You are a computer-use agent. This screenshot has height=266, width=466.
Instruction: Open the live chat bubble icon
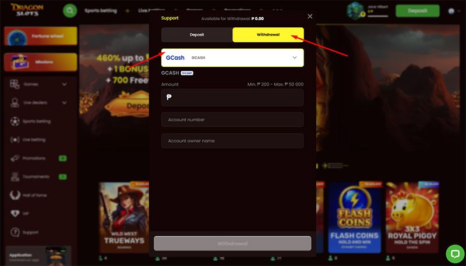455,254
